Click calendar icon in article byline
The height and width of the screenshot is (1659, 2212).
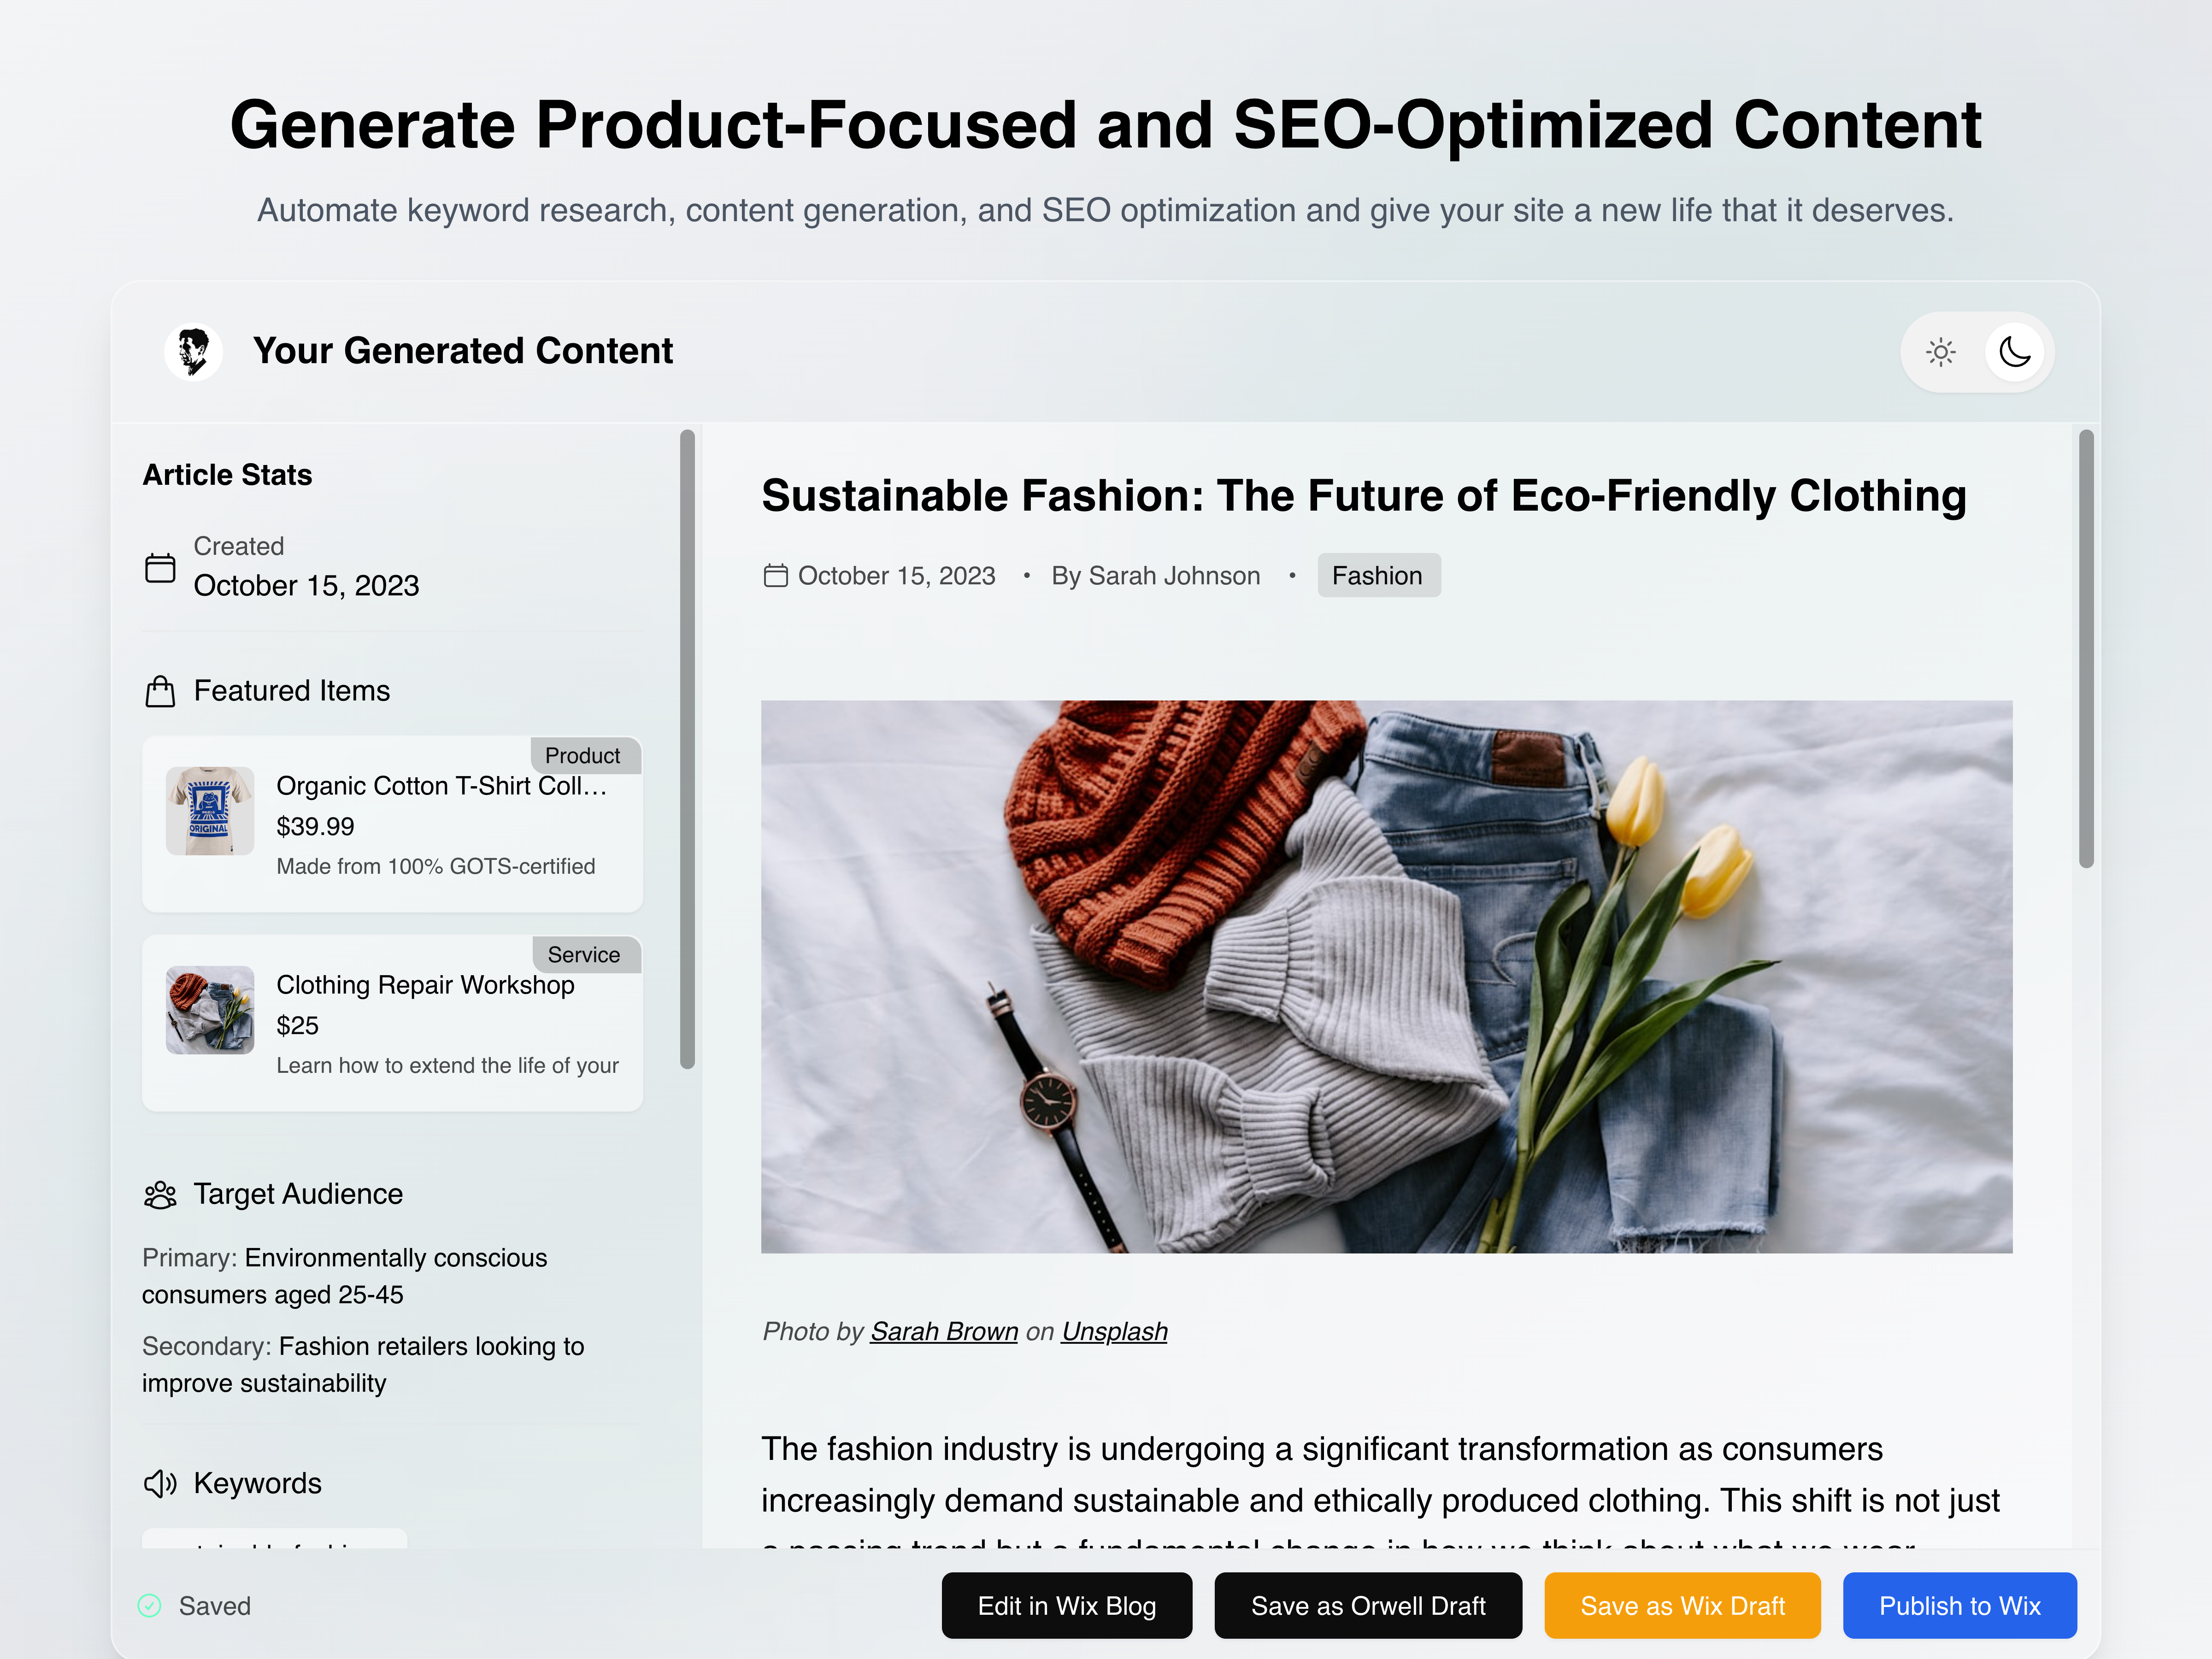tap(775, 576)
